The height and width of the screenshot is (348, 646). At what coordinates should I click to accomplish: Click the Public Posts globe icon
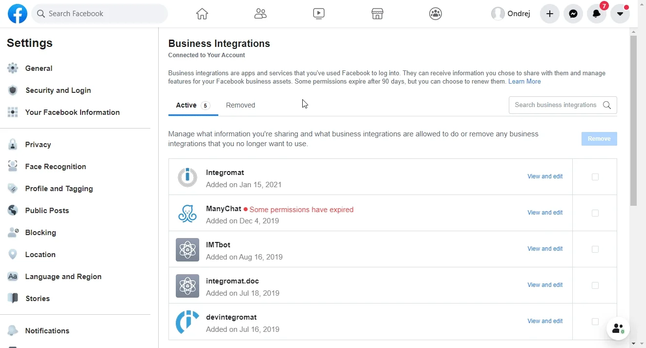13,211
